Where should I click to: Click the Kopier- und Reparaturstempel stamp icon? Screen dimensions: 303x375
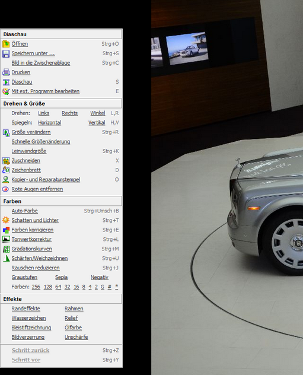6,180
